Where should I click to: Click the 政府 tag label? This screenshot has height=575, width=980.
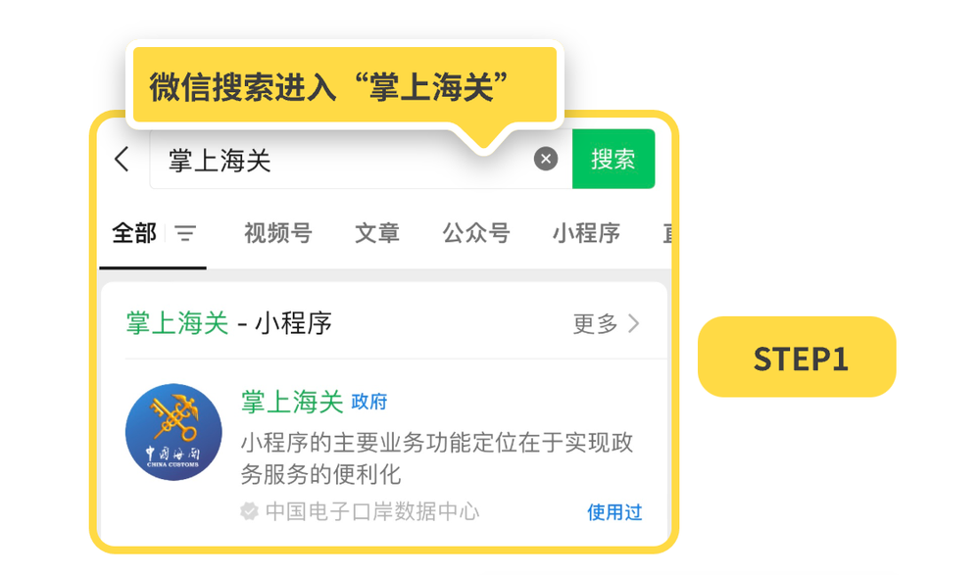369,402
